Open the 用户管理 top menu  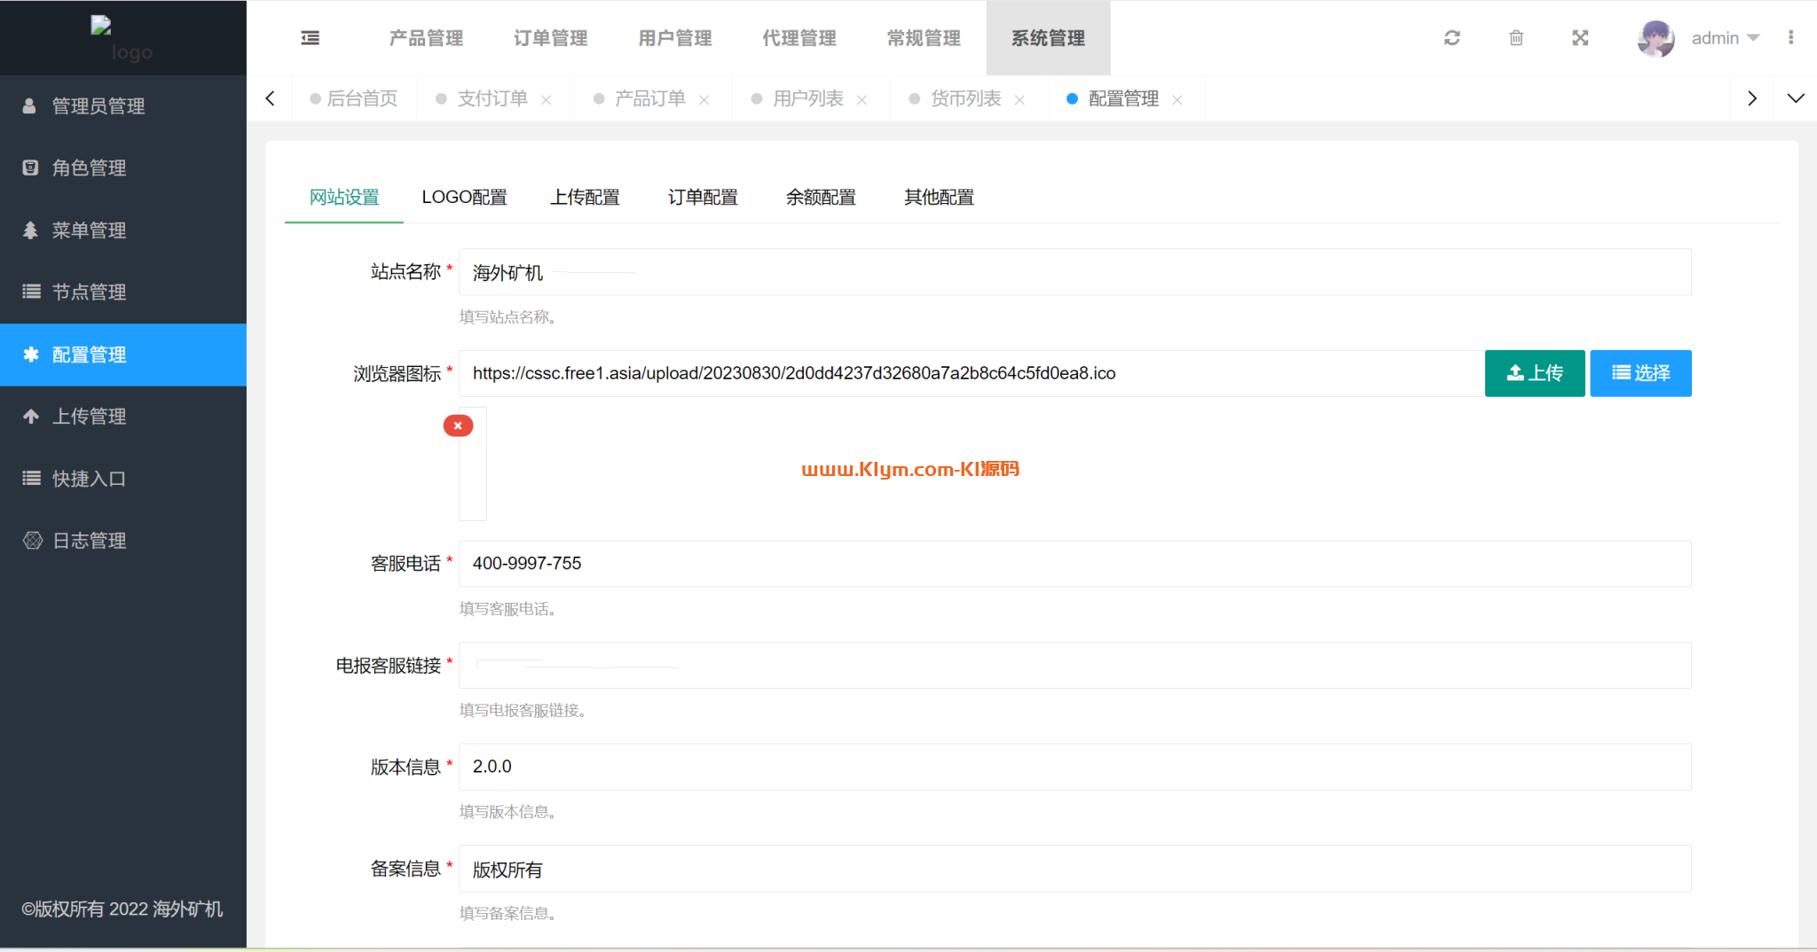[674, 38]
